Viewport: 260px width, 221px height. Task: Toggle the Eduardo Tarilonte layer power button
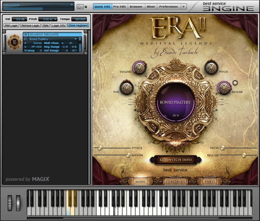pyautogui.click(x=26, y=34)
